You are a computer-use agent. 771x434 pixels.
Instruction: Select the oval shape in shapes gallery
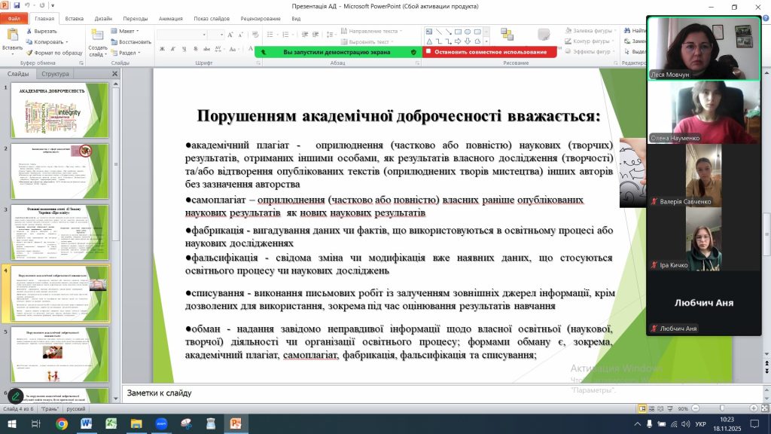(x=468, y=32)
